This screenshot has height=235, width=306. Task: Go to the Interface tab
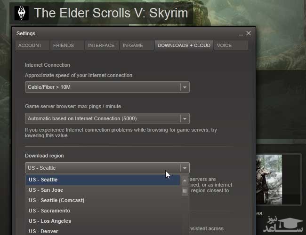(x=101, y=45)
